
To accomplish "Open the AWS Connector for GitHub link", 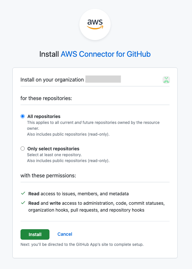I will (105, 54).
